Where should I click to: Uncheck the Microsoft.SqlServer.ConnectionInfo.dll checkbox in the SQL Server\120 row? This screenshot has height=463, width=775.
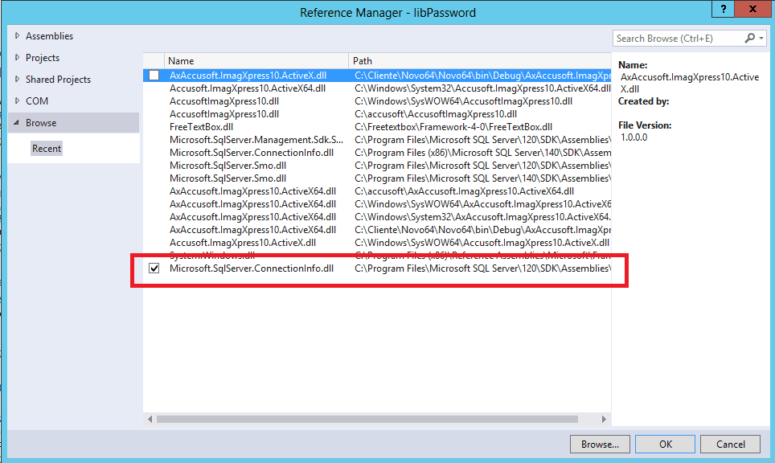(154, 268)
